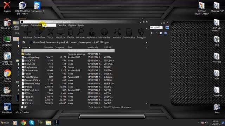Open the Comandos menu
The image size is (225, 126).
36,25
